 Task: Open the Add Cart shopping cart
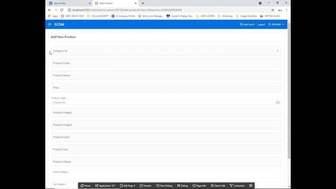click(x=247, y=25)
